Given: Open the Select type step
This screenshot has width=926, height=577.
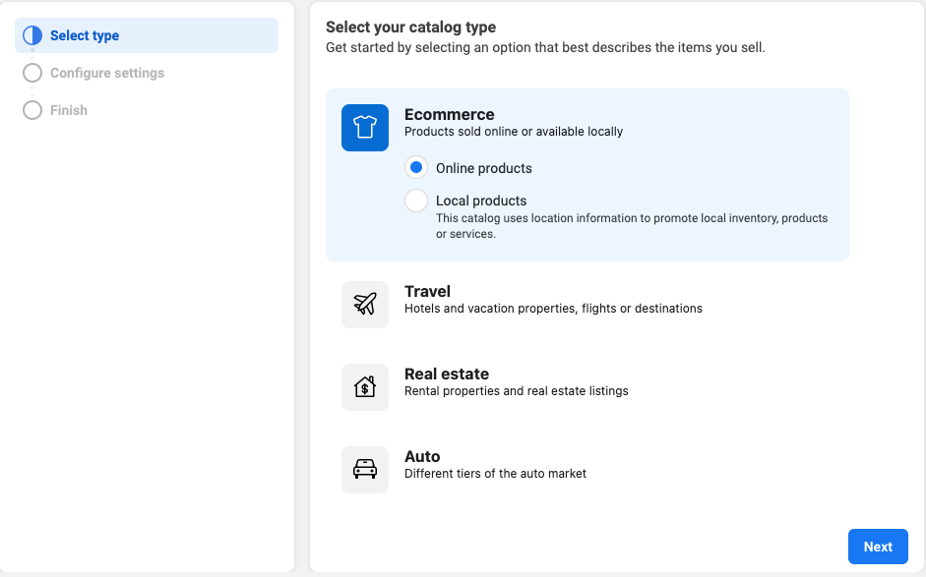Looking at the screenshot, I should point(85,35).
